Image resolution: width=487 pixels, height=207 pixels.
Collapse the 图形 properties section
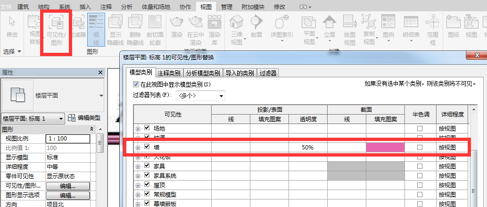[x=91, y=129]
